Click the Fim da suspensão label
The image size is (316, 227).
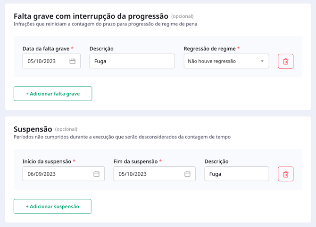click(135, 162)
